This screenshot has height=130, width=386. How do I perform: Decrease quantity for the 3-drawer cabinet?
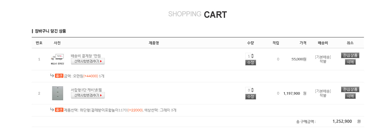point(253,91)
